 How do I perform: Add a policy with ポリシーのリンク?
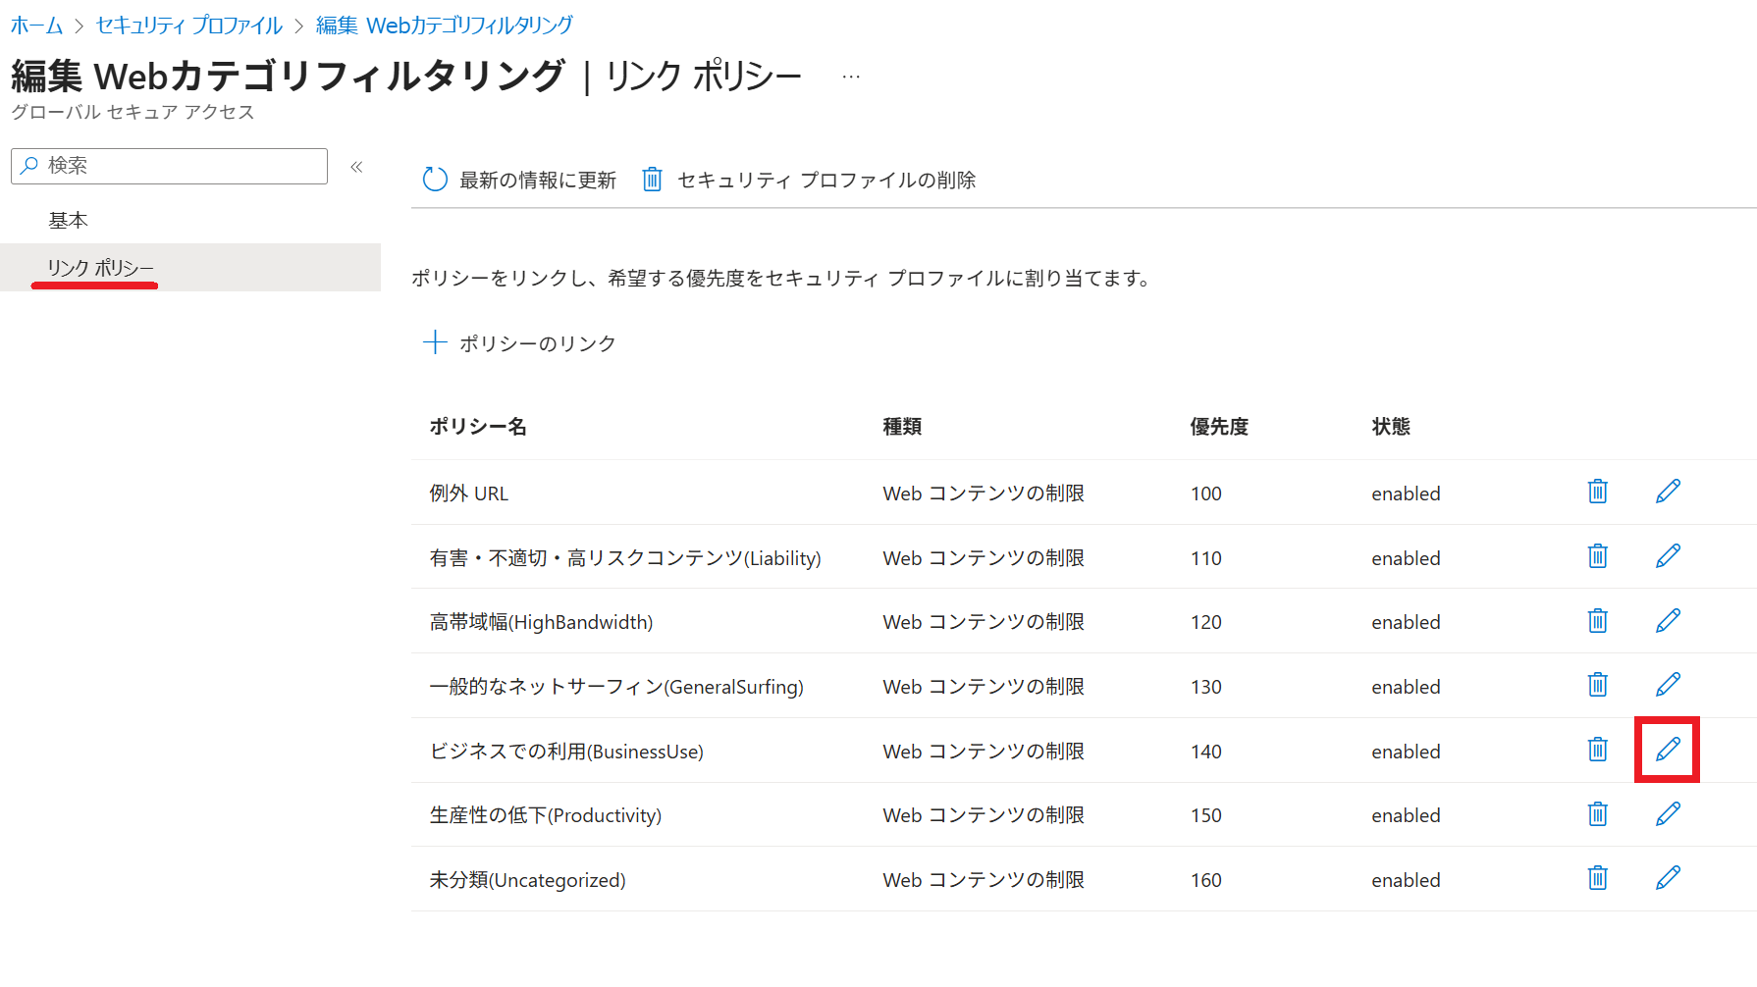(x=519, y=343)
